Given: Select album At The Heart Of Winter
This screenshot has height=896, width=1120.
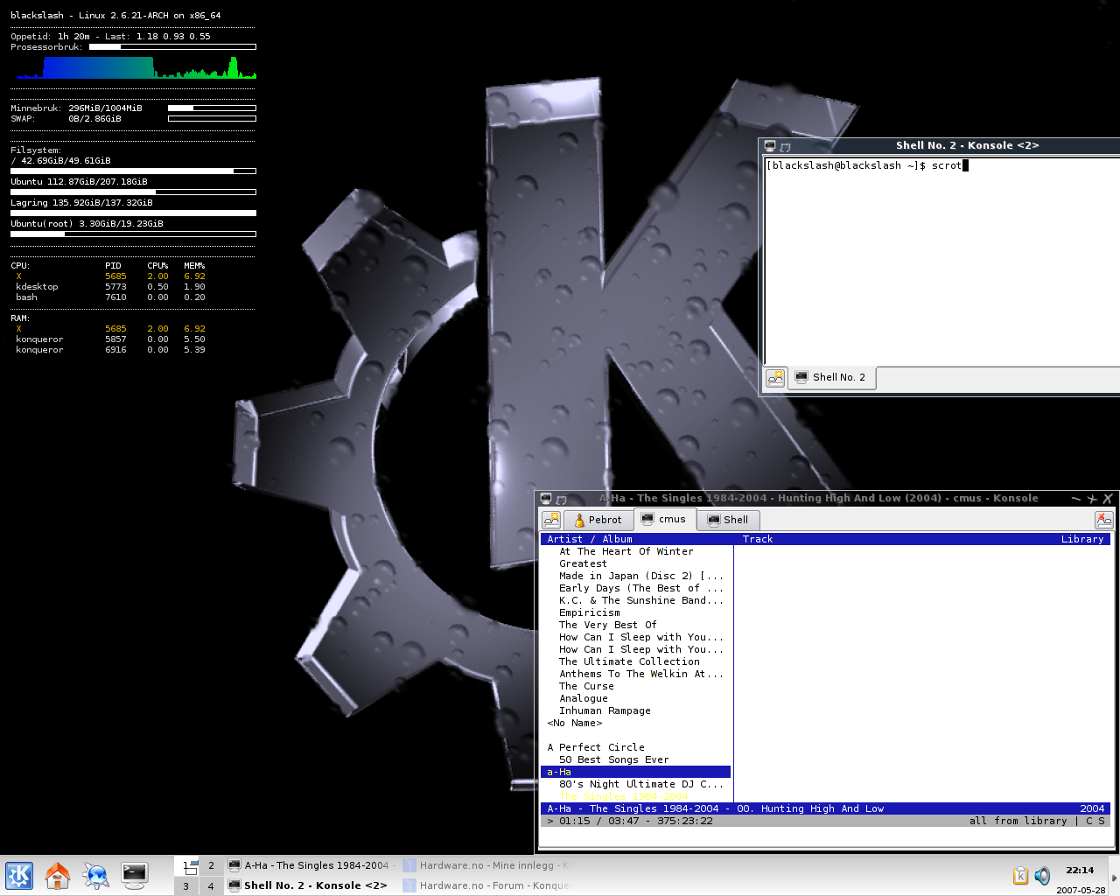Looking at the screenshot, I should click(x=626, y=551).
